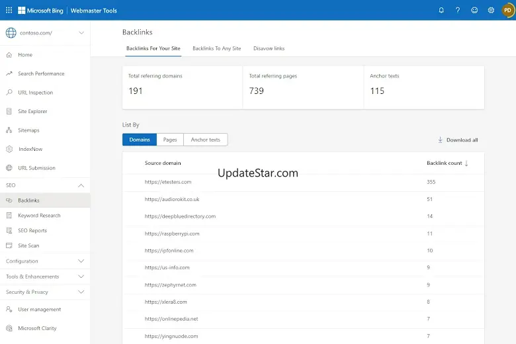Click the Site Scan icon

point(9,245)
